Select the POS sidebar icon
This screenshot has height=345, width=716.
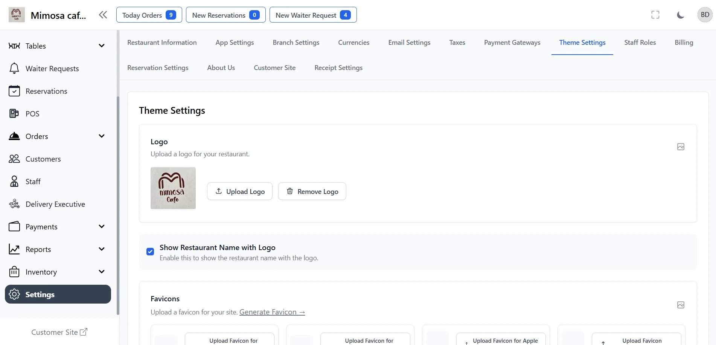[x=14, y=113]
